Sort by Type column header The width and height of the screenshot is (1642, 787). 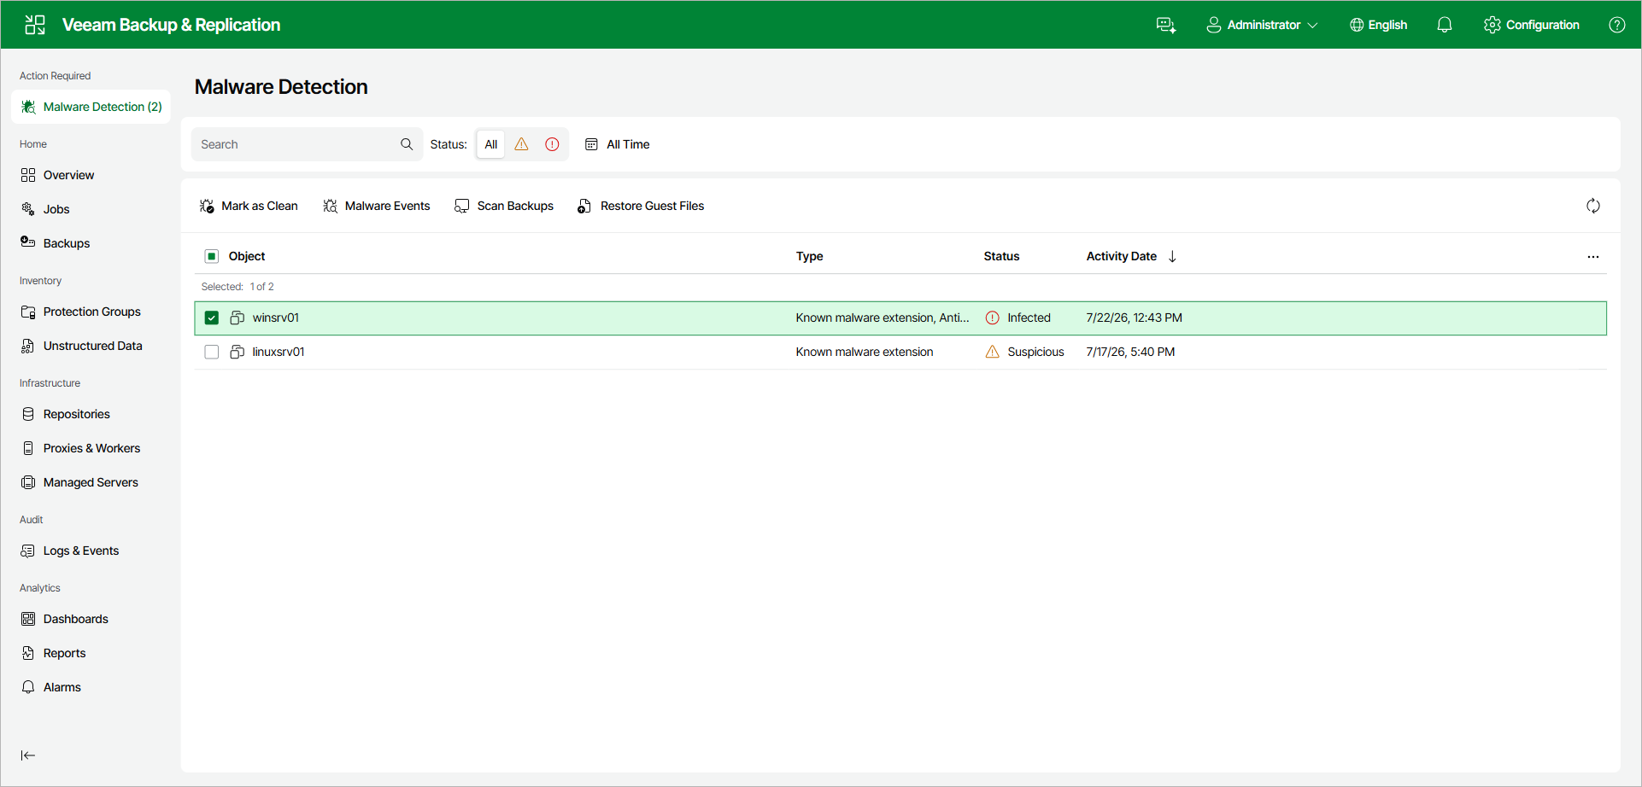(810, 256)
